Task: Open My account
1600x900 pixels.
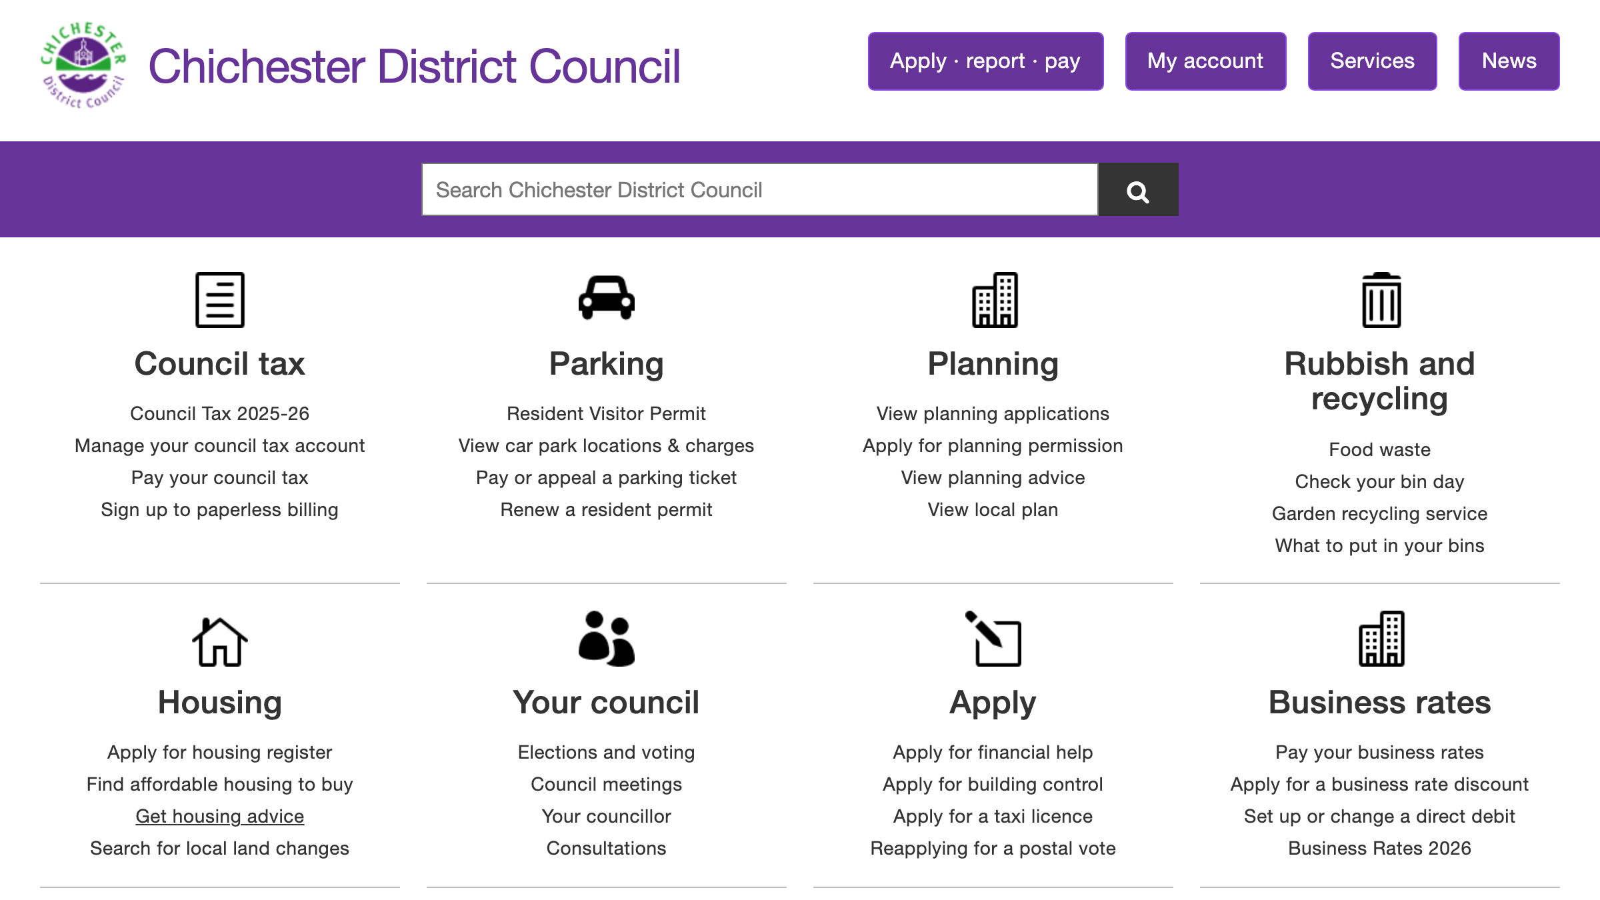Action: point(1205,61)
